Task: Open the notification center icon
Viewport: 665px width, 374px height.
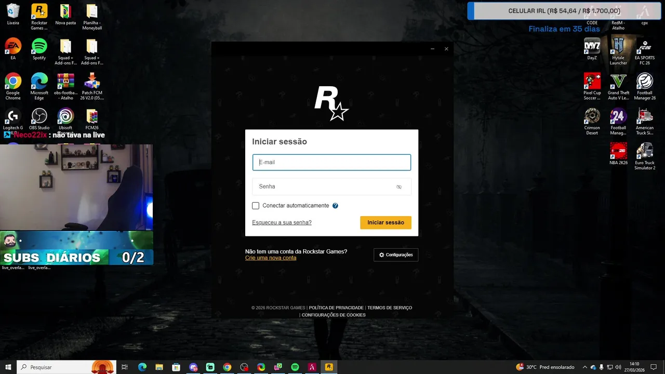Action: tap(654, 367)
